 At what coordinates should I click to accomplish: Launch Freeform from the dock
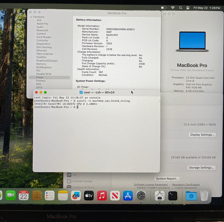tap(76, 195)
